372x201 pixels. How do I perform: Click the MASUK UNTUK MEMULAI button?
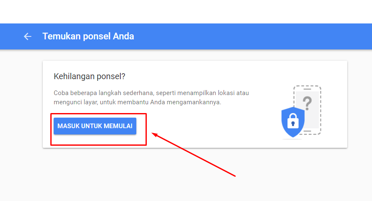[95, 126]
